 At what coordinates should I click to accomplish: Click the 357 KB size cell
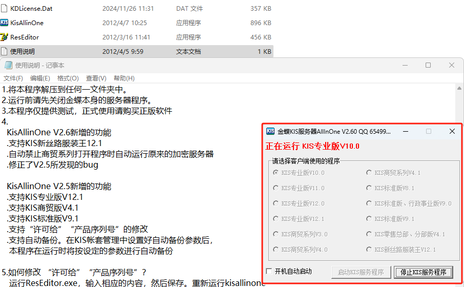[261, 9]
